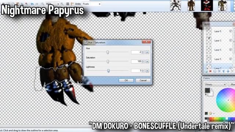The width and height of the screenshot is (235, 132).
Task: Click Saturation value spinner arrows
Action: tap(143, 61)
